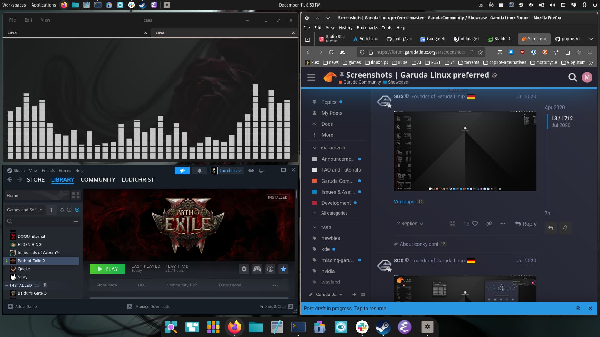Viewport: 600px width, 337px height.
Task: Toggle Steam library sort ascending arrow
Action: pos(52,210)
